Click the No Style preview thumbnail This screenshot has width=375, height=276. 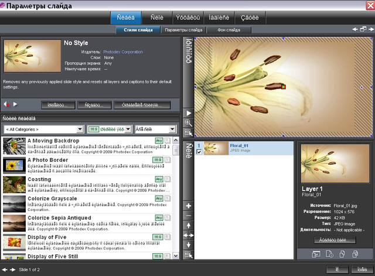point(33,56)
